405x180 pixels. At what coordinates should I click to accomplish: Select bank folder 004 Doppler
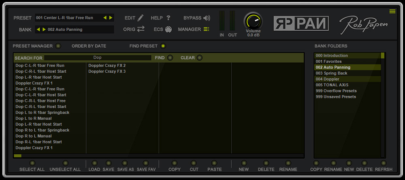pos(347,80)
